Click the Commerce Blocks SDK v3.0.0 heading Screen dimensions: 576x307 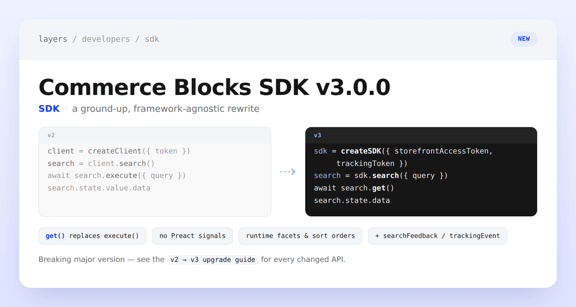[x=215, y=87]
